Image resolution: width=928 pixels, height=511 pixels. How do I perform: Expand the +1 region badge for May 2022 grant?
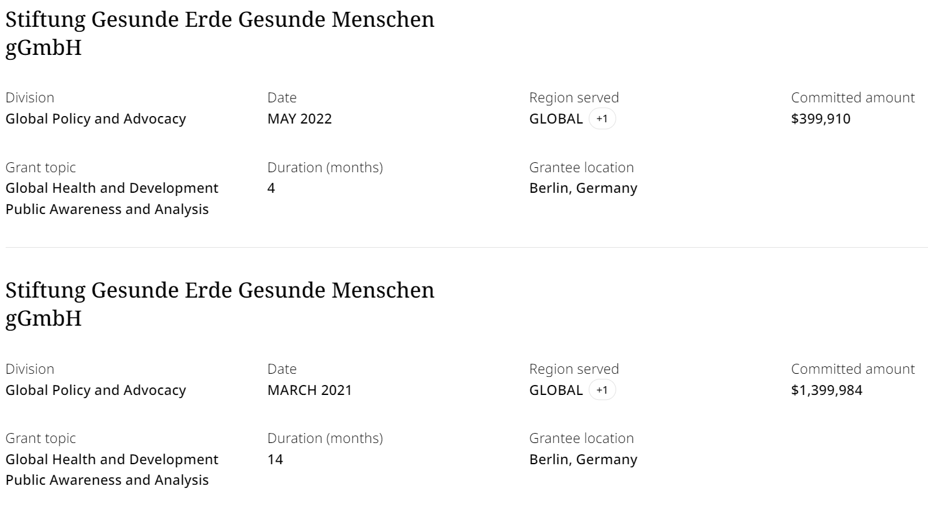pos(602,119)
